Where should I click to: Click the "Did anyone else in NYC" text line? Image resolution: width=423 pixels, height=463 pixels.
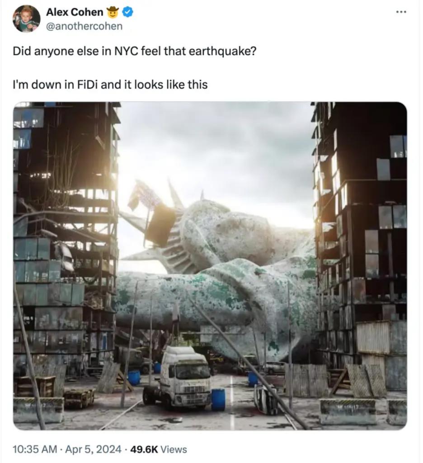(134, 51)
